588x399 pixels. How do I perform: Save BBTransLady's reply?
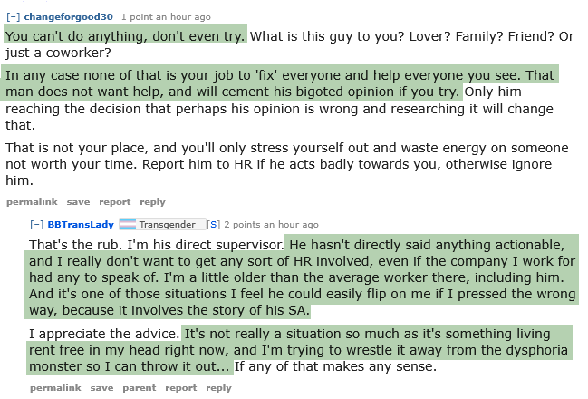coord(101,388)
